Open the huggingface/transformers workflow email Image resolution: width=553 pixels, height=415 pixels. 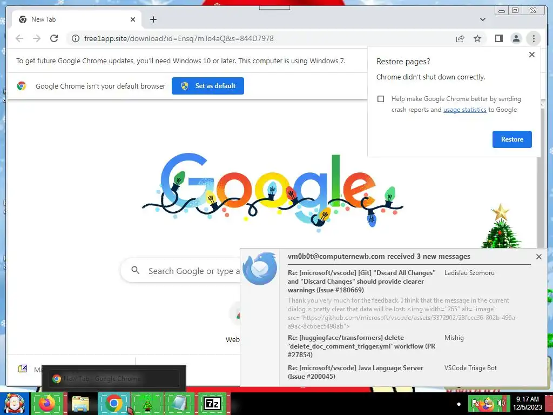coord(361,346)
